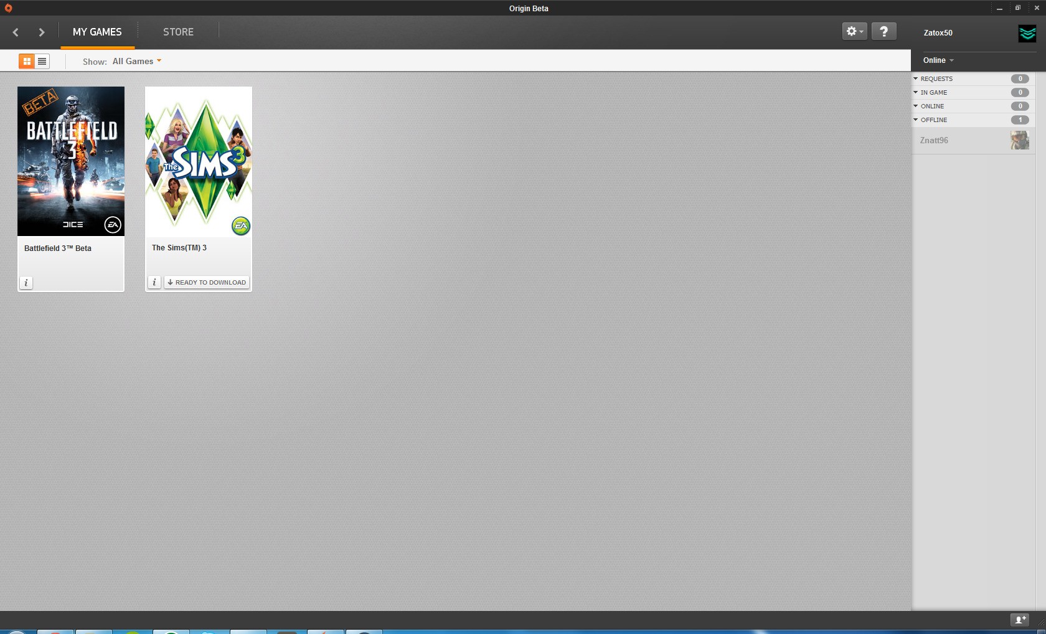Switch to grid view of games
The image size is (1046, 634).
point(27,61)
